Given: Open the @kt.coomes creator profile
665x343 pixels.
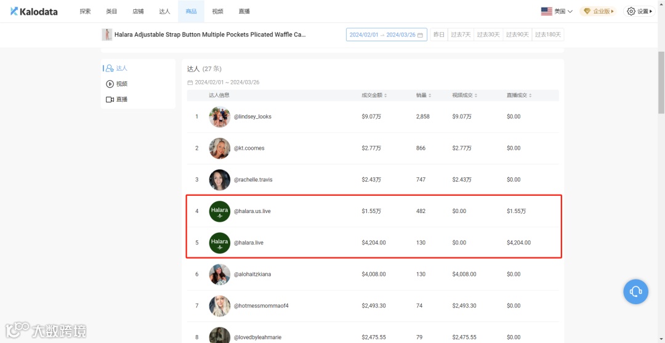Looking at the screenshot, I should click(249, 148).
